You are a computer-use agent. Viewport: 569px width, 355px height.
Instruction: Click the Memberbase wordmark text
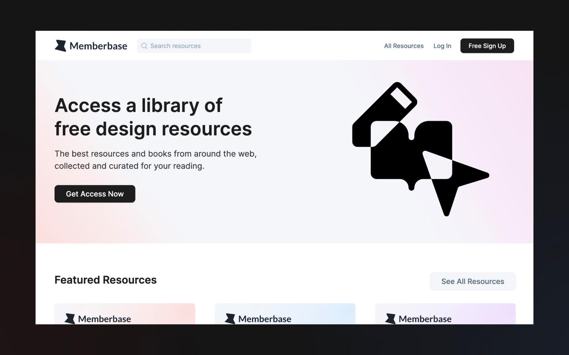tap(98, 46)
